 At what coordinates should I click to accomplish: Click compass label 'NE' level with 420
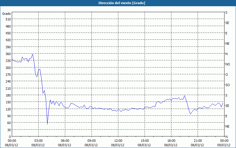click(227, 44)
